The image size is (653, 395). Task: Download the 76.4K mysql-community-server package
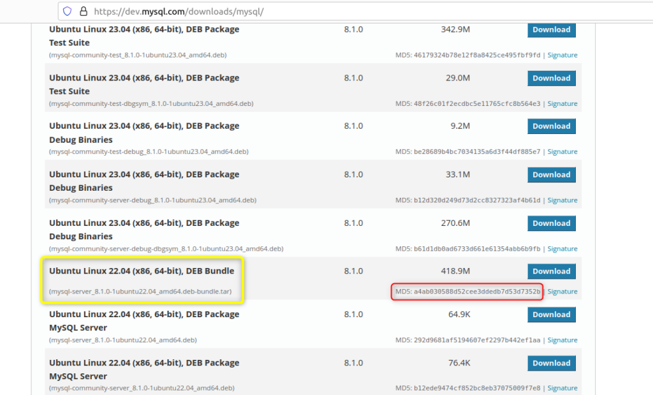click(551, 363)
